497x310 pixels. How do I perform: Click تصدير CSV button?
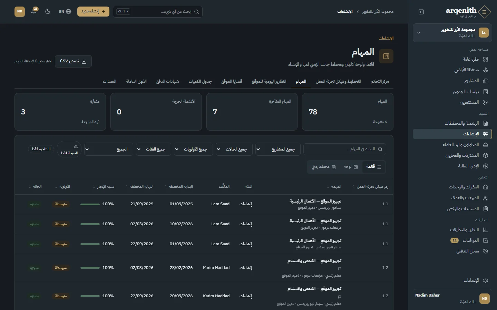[73, 61]
